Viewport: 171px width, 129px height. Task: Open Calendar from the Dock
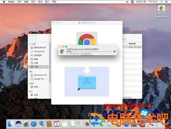pos(57,124)
